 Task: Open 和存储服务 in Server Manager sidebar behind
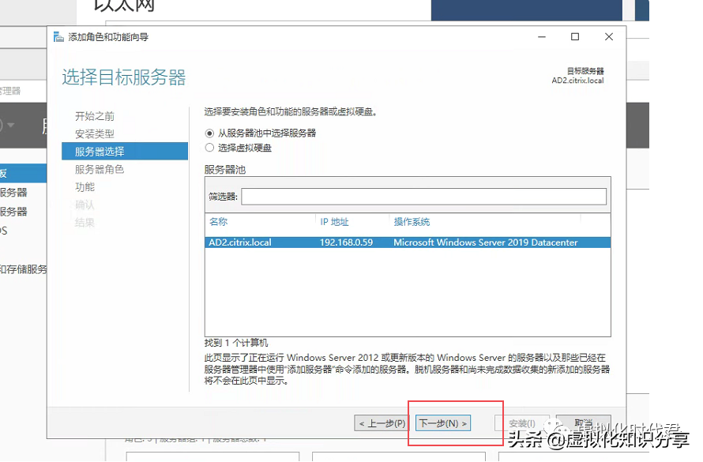pyautogui.click(x=24, y=269)
